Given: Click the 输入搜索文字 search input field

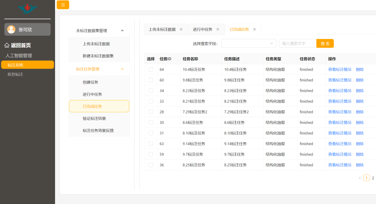Looking at the screenshot, I should [297, 43].
